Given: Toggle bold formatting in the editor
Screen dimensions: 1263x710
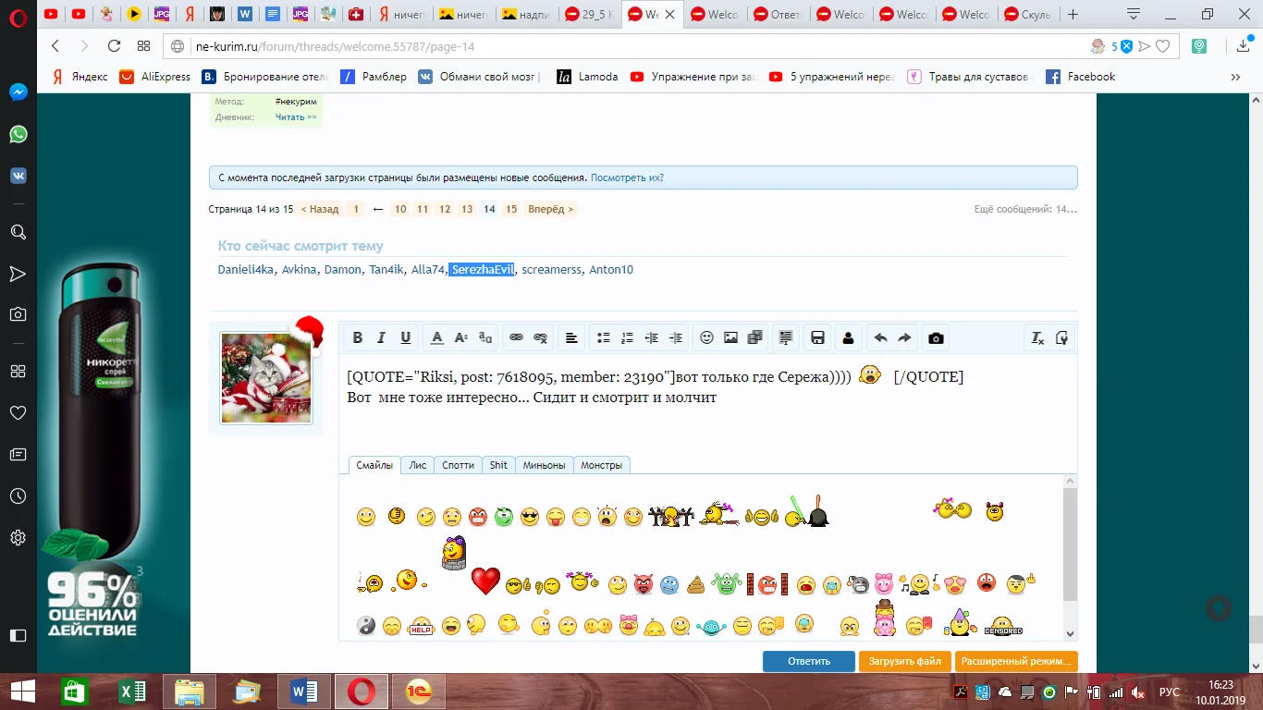Looking at the screenshot, I should point(357,338).
